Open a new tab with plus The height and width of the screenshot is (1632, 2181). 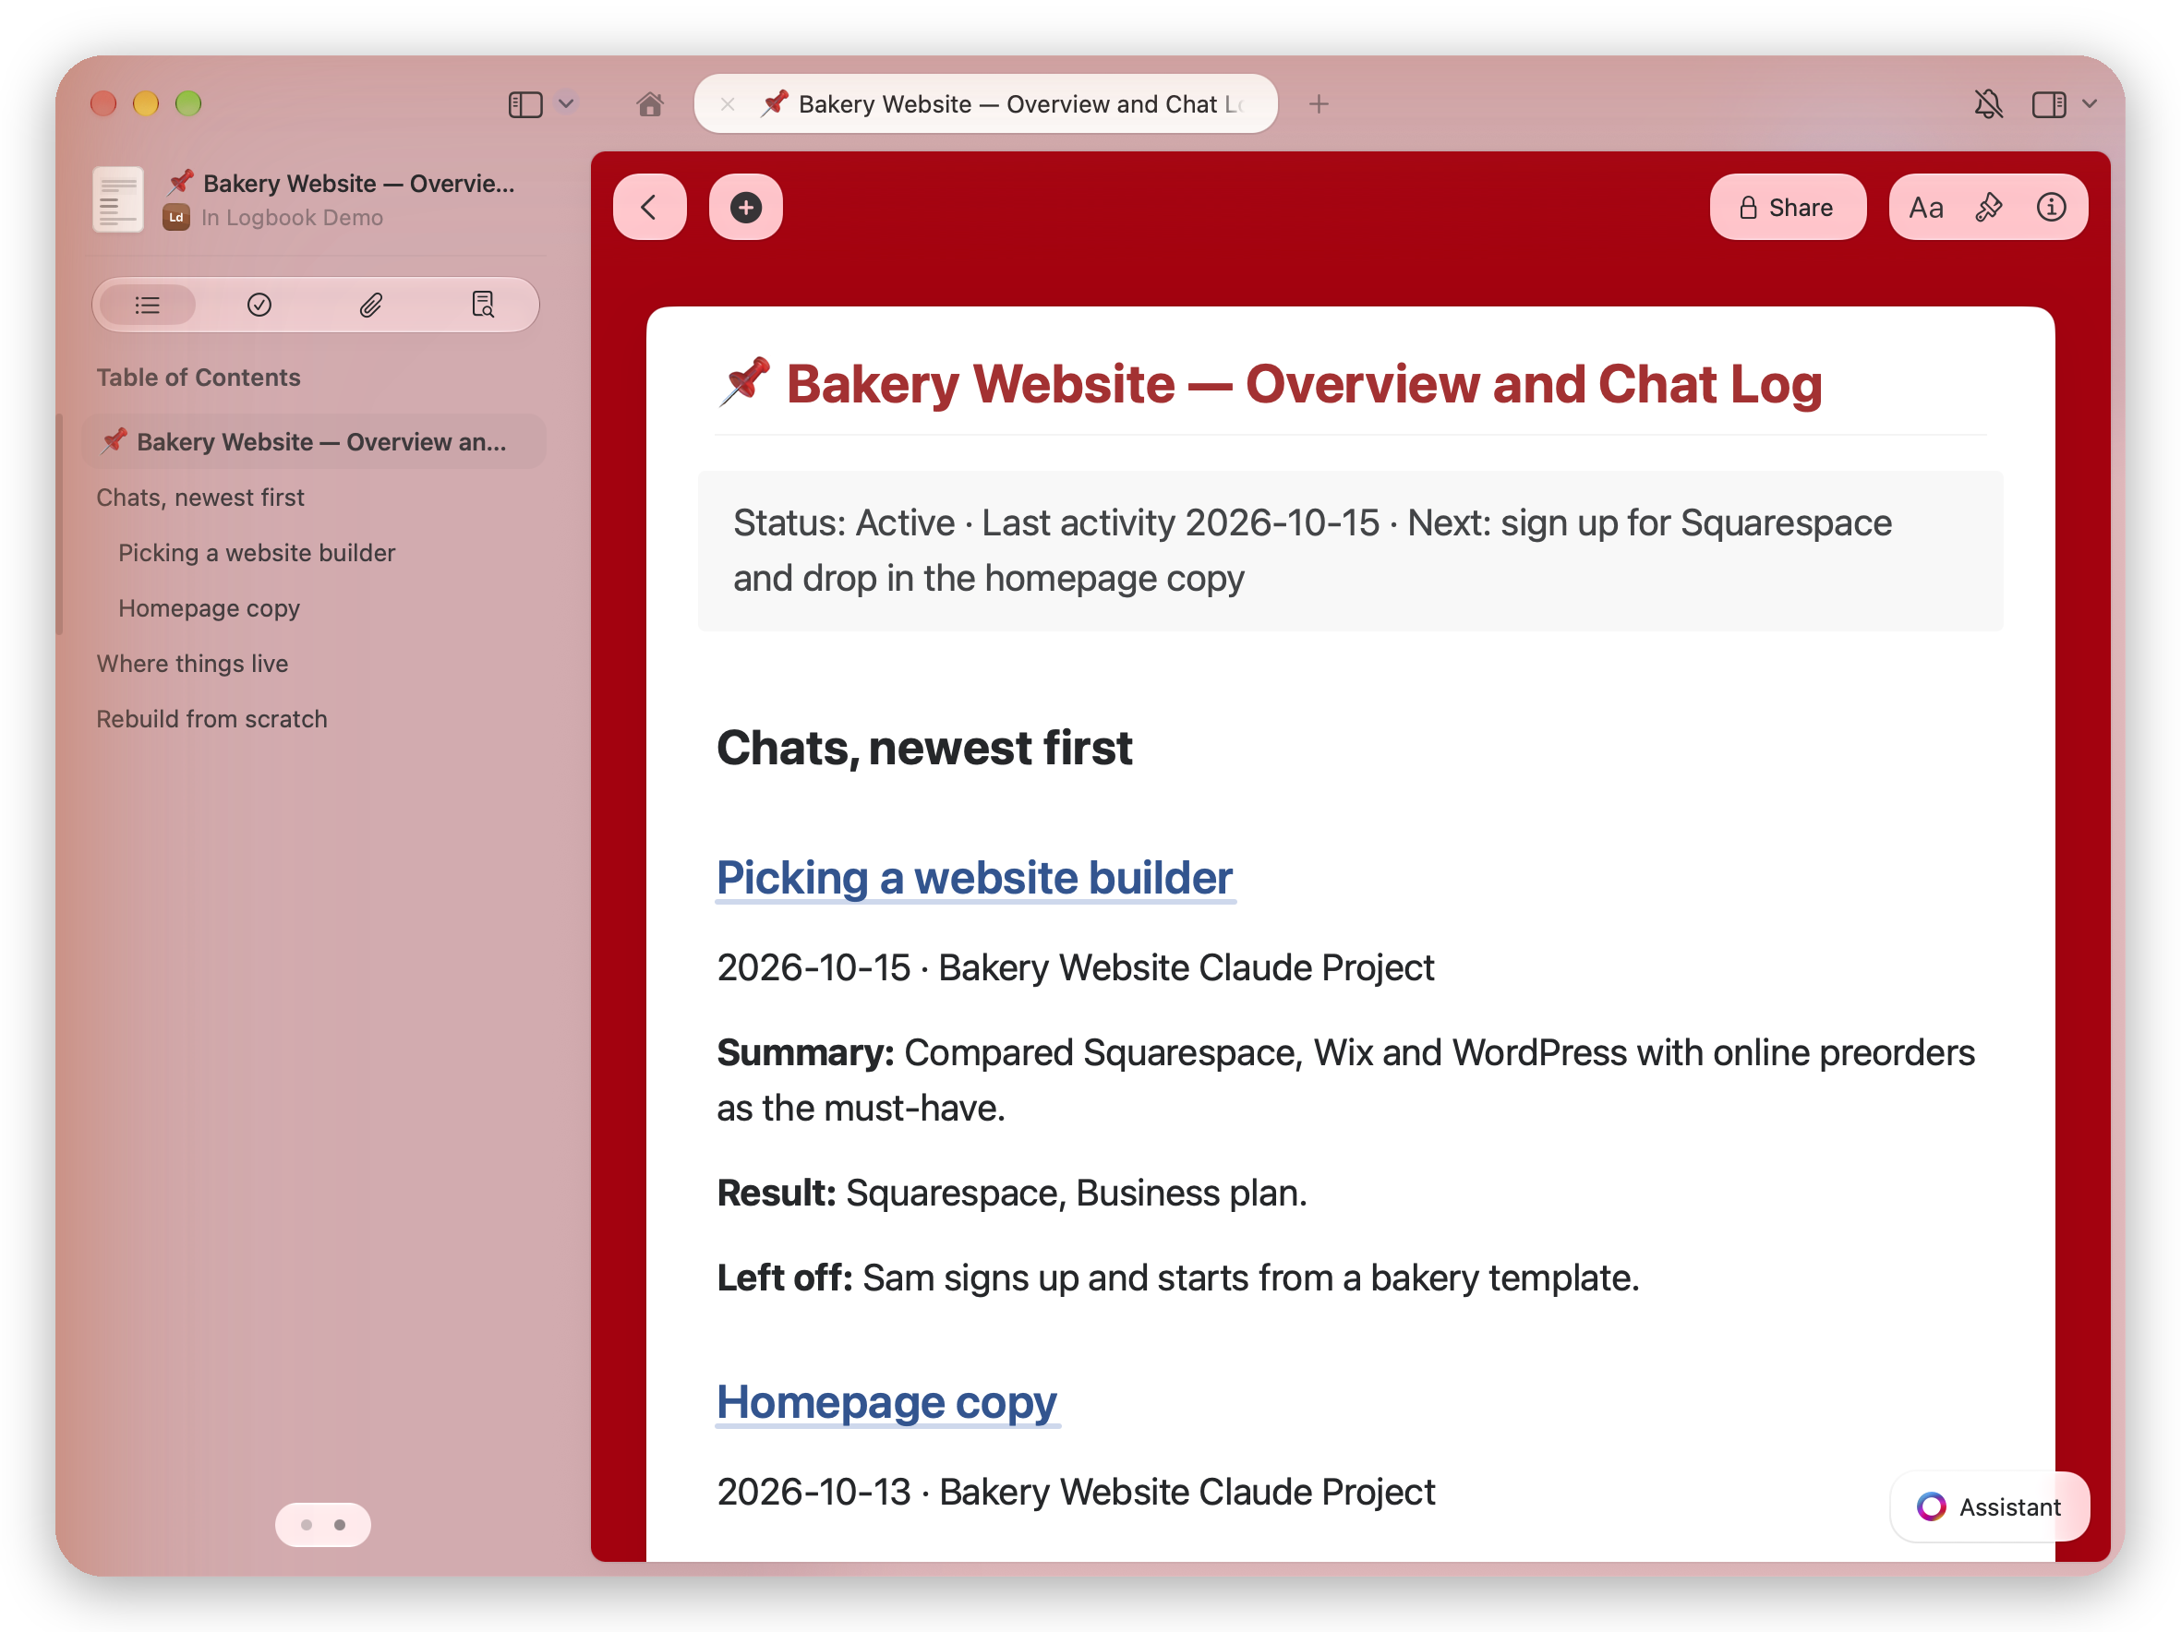pos(1319,103)
